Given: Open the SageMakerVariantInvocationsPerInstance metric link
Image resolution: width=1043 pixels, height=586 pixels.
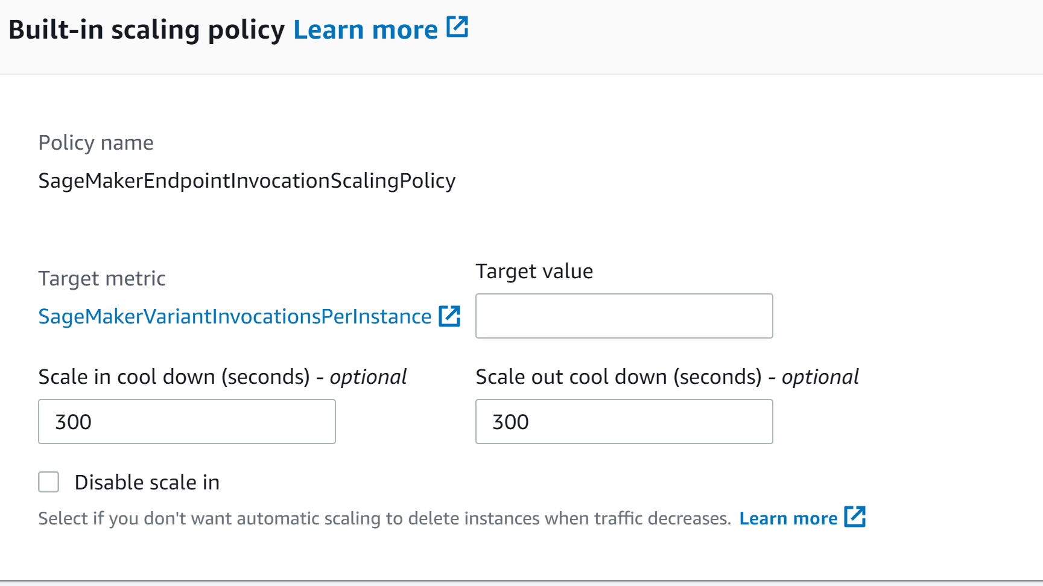Looking at the screenshot, I should [235, 316].
